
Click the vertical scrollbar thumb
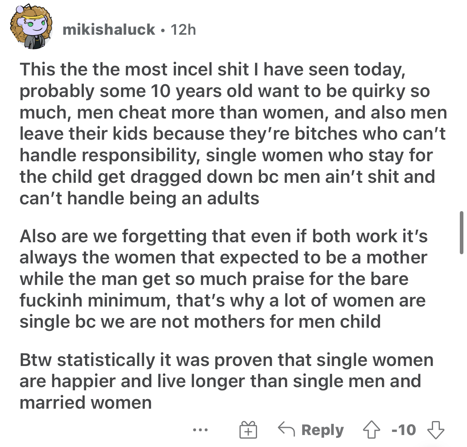(461, 233)
